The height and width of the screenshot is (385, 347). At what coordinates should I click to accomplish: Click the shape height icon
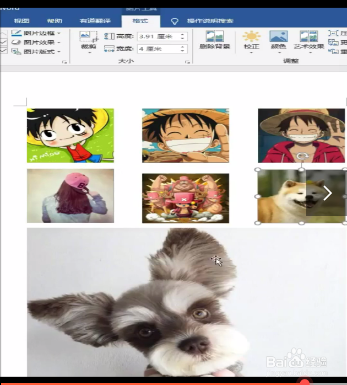(109, 36)
